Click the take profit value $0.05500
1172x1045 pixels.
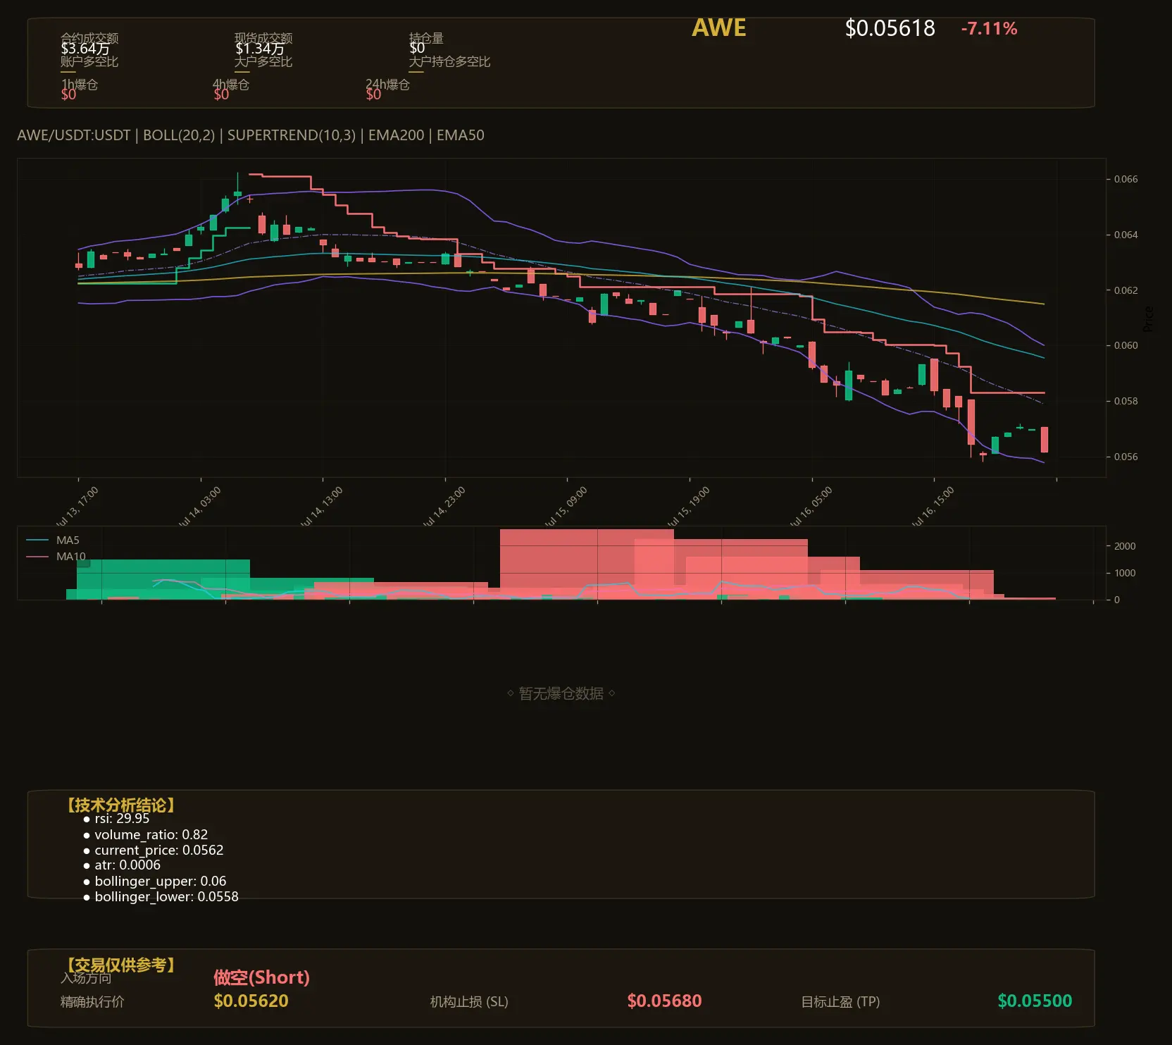click(1035, 1001)
